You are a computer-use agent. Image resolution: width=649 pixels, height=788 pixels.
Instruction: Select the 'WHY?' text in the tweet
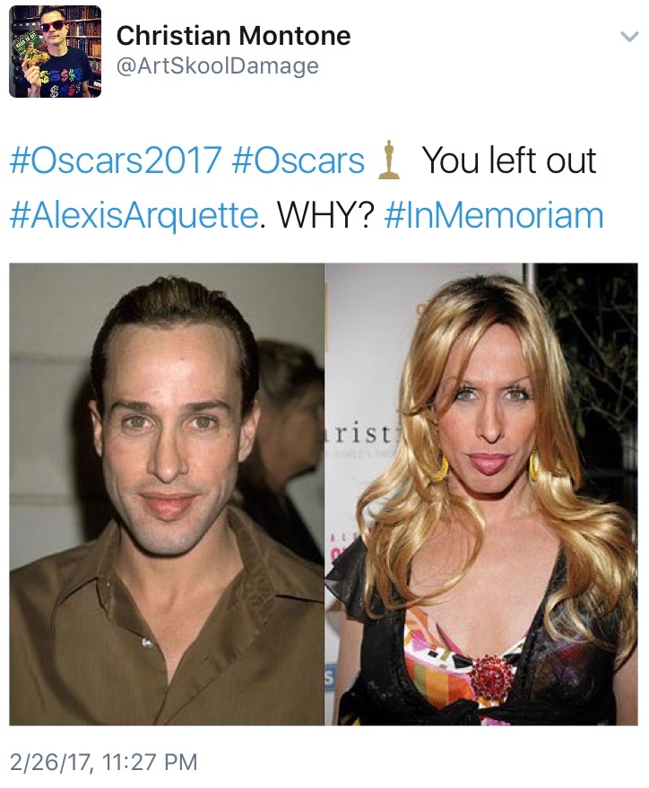click(325, 215)
